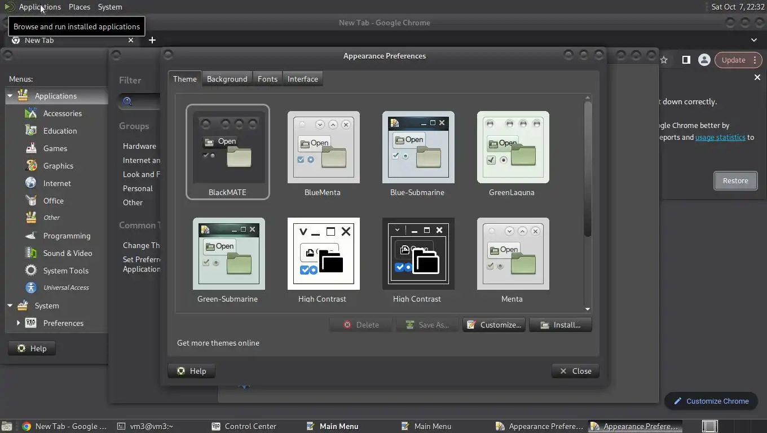Click the clock in top panel
The width and height of the screenshot is (767, 433).
pos(737,7)
